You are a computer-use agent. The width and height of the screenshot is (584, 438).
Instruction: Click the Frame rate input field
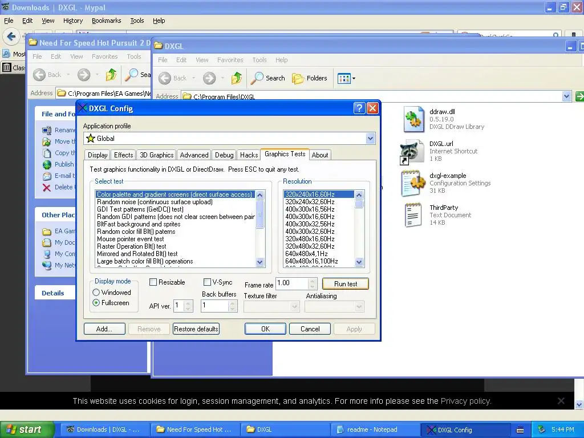293,283
